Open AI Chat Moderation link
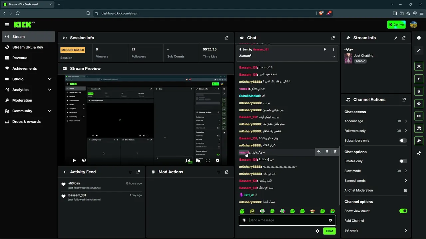This screenshot has width=426, height=239. [376, 191]
